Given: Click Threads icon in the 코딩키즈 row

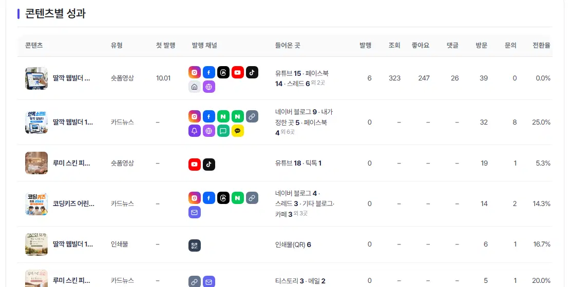Looking at the screenshot, I should pos(223,198).
